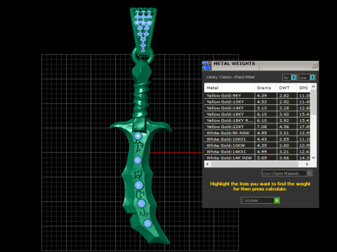Click the vertical scrollbar thumb

314,102
